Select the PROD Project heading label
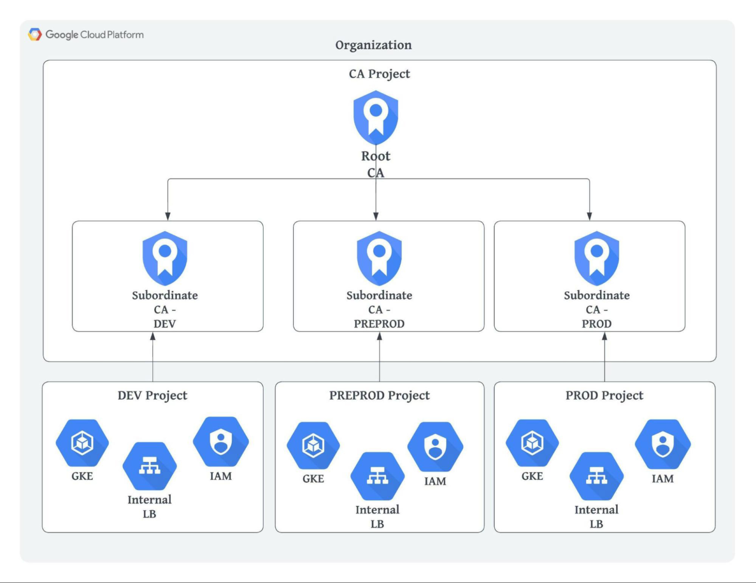Image resolution: width=756 pixels, height=583 pixels. tap(604, 395)
